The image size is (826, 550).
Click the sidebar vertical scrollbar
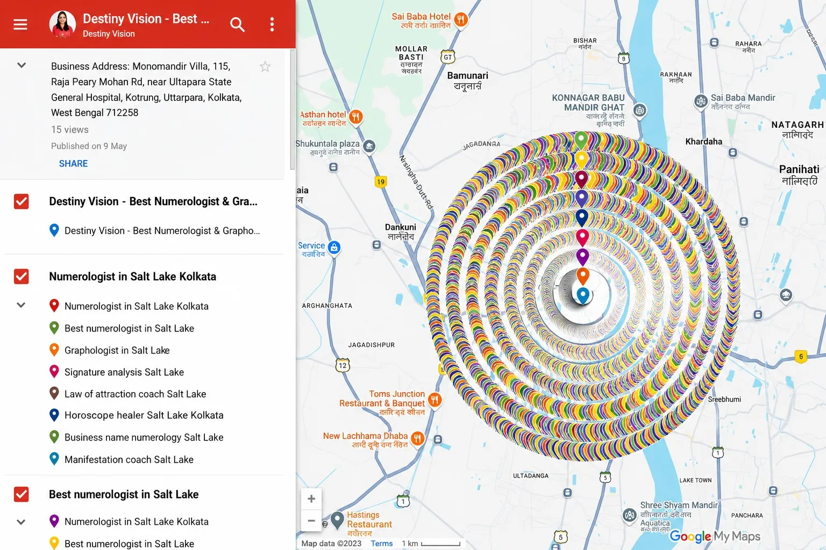click(x=293, y=110)
